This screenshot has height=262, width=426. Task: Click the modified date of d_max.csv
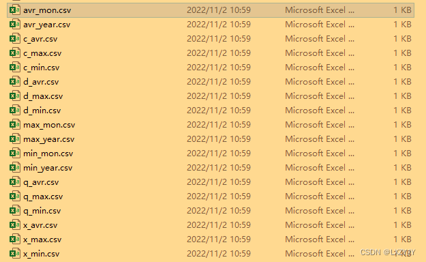point(219,96)
